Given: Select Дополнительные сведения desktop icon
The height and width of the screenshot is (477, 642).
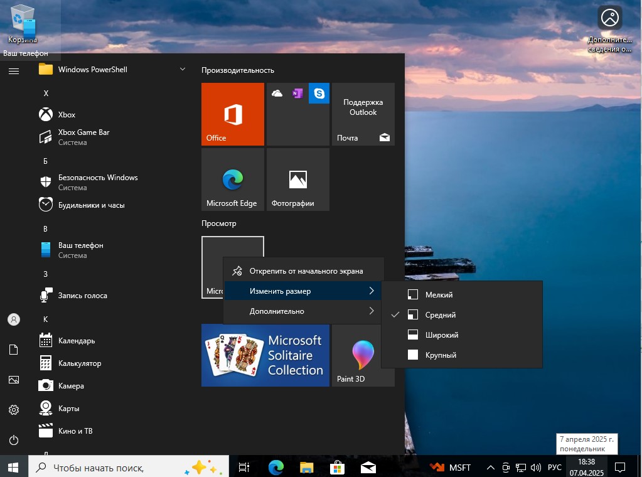Looking at the screenshot, I should (609, 29).
